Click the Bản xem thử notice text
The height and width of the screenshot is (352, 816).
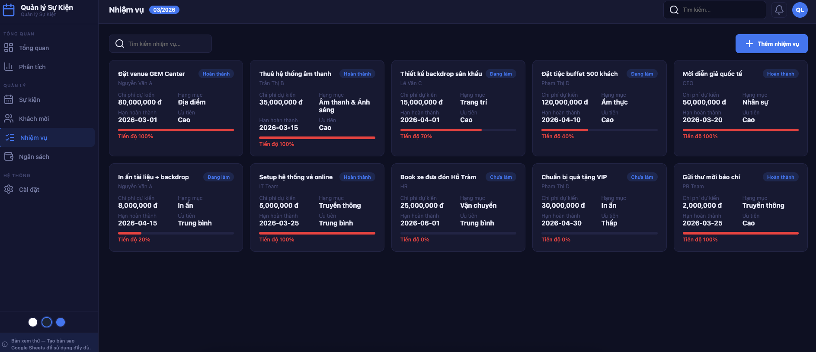click(51, 344)
